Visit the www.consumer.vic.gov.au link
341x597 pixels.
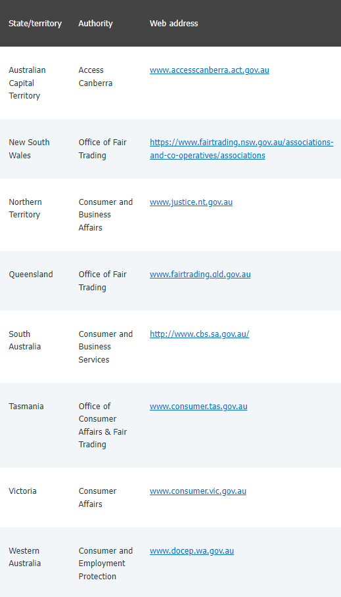coord(198,491)
